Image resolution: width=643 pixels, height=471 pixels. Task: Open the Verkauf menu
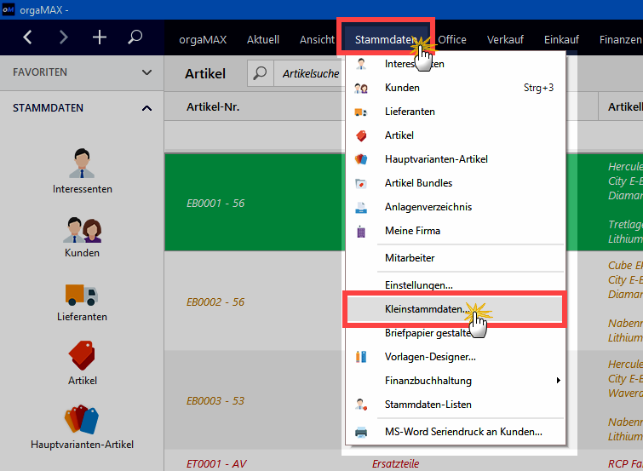505,40
